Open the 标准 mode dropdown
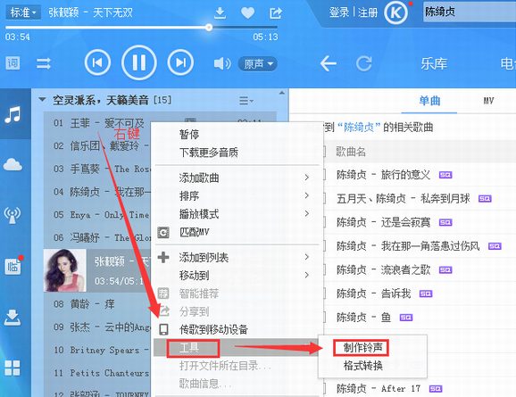516x397 pixels. point(23,12)
